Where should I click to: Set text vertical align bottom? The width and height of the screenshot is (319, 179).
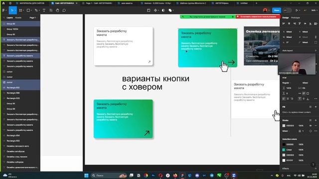point(308,99)
